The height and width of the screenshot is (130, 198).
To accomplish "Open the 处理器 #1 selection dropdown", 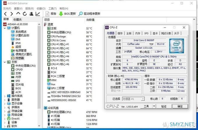I will point(133,99).
